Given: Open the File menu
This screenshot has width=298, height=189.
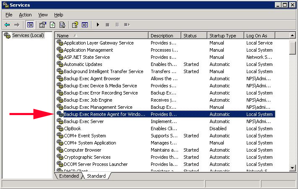Looking at the screenshot, I should point(9,15).
